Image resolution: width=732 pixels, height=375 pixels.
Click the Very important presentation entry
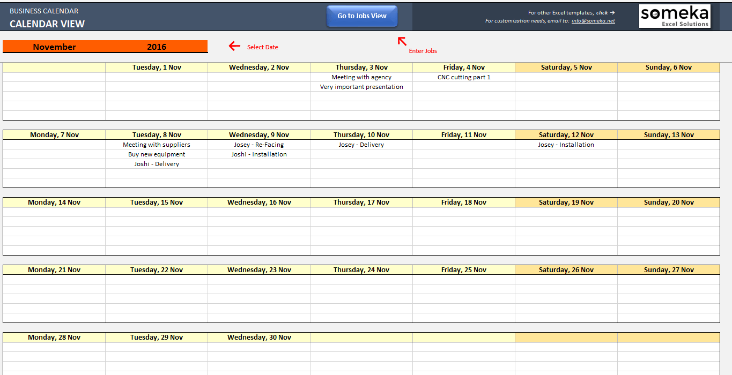click(361, 86)
